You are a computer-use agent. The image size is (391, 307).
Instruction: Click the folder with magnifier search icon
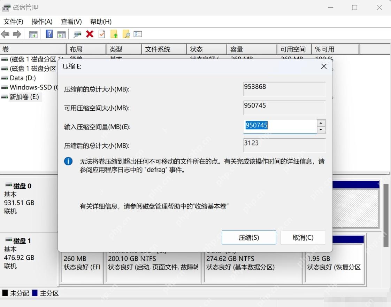point(127,34)
